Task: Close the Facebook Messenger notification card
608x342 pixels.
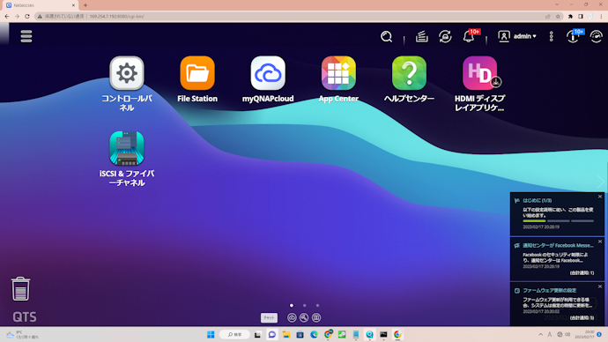Action: click(600, 242)
